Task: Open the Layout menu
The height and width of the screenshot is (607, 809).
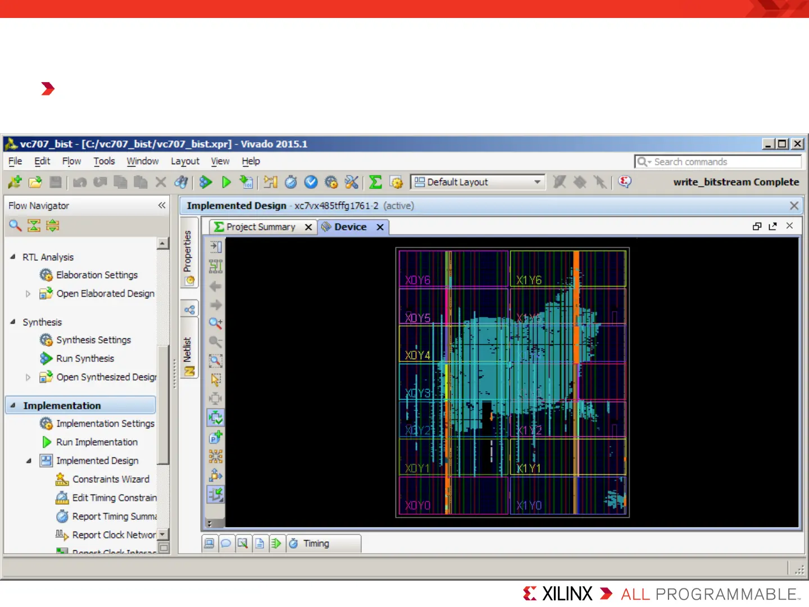Action: (185, 161)
